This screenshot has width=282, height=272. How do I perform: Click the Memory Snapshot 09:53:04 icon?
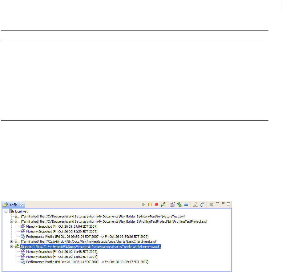tap(23, 226)
